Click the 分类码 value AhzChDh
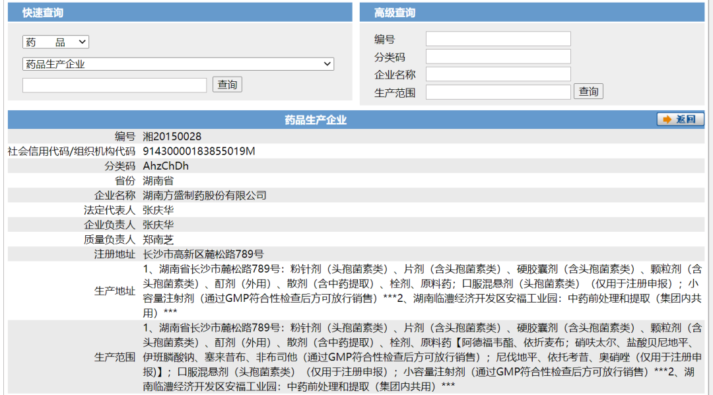 166,166
